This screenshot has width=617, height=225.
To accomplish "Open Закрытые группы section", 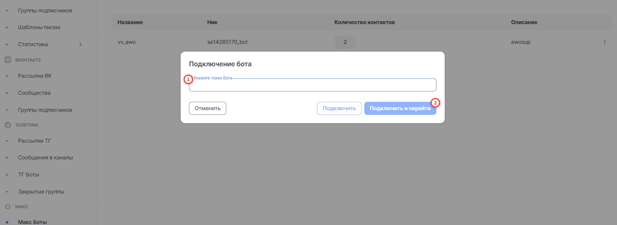I will point(41,192).
